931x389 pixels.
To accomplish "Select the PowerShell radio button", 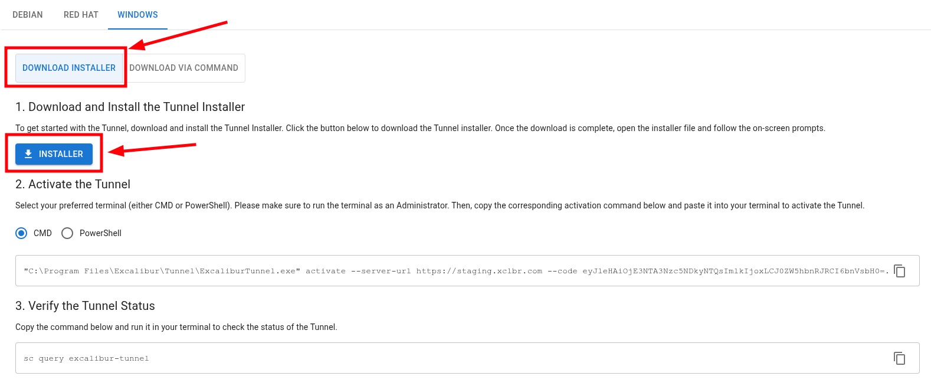I will (x=67, y=233).
